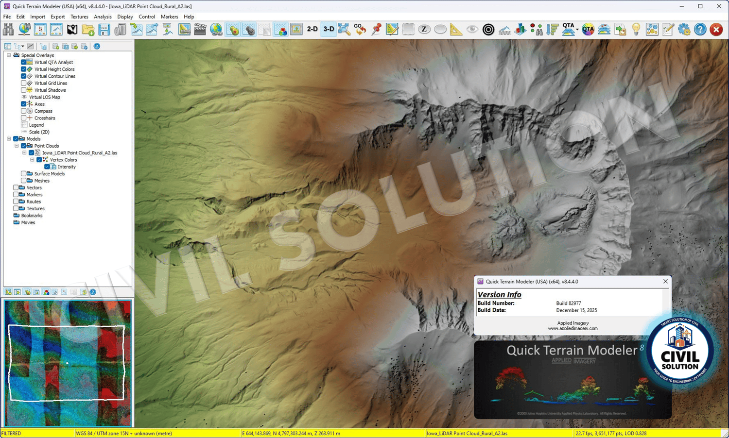This screenshot has width=729, height=438.
Task: Select the Bookmarks tree item
Action: pos(32,216)
